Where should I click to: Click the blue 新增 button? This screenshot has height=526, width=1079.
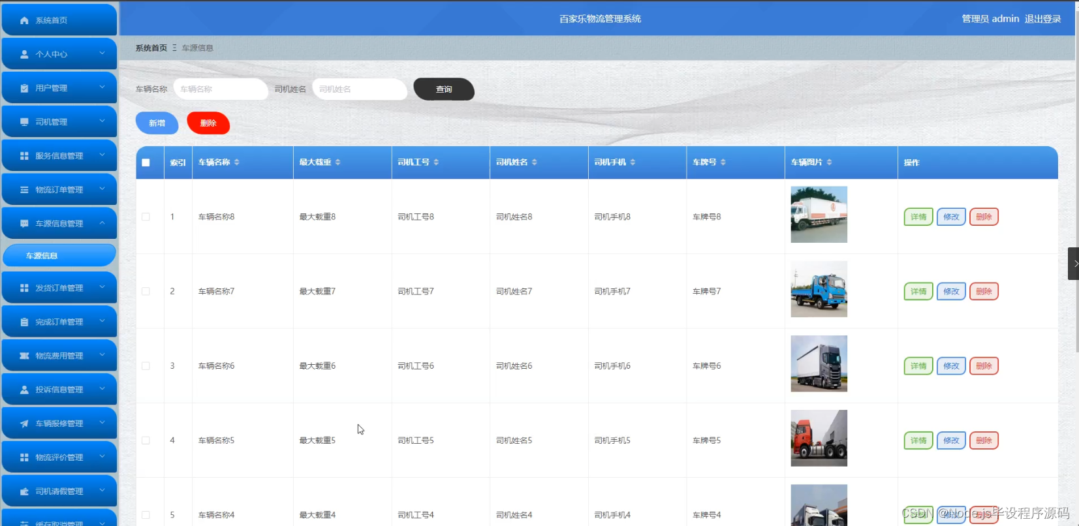click(157, 123)
